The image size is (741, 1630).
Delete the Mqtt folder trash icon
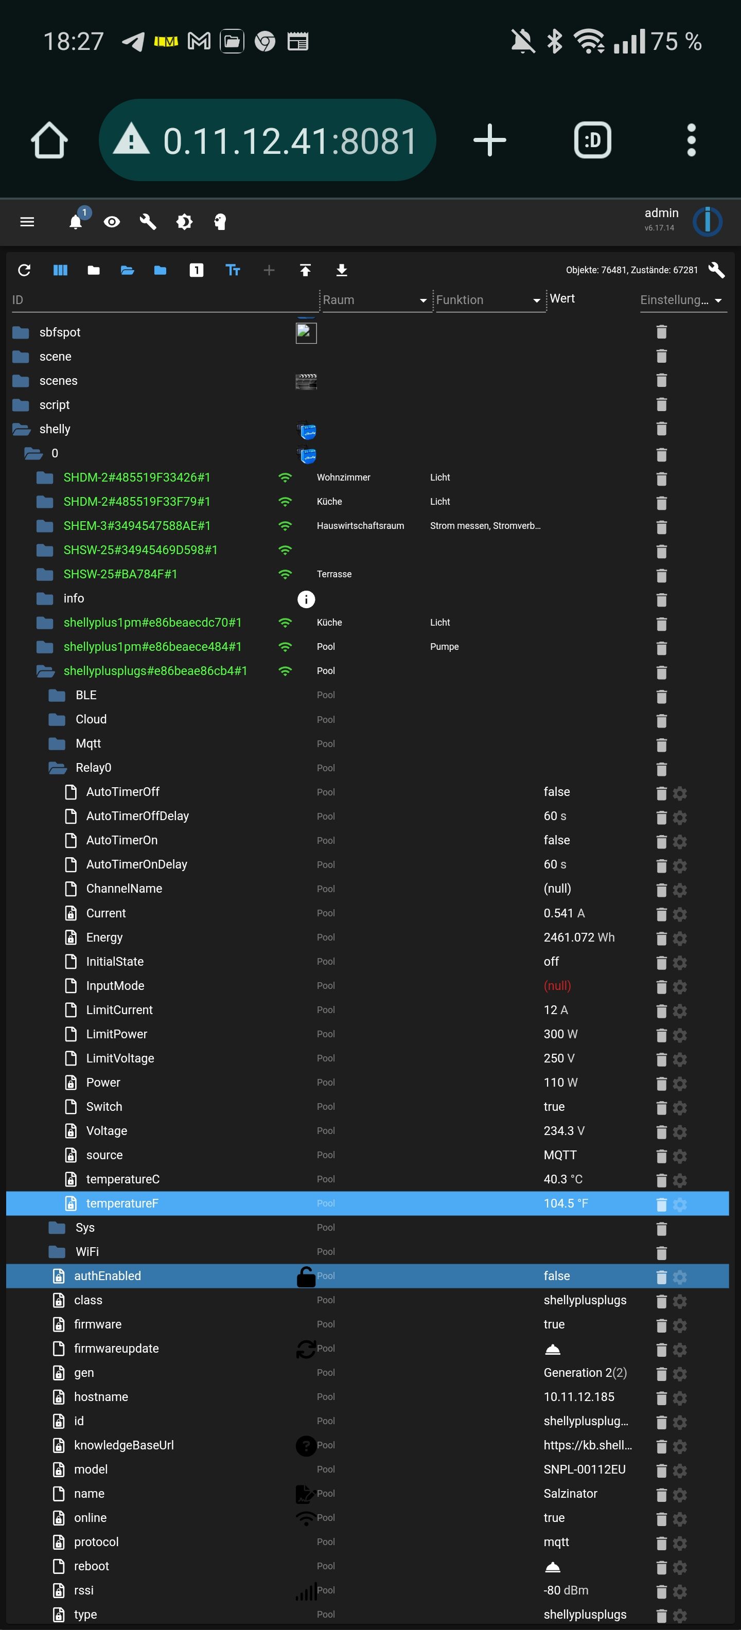click(x=661, y=745)
